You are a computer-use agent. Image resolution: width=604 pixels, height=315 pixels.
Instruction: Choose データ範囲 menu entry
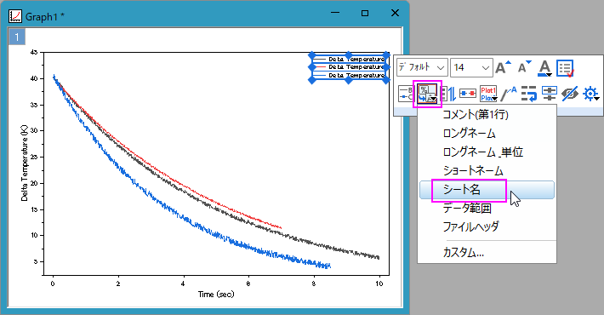467,209
